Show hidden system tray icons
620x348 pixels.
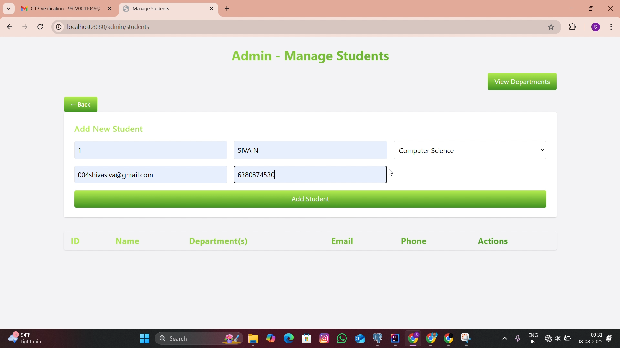pyautogui.click(x=505, y=339)
